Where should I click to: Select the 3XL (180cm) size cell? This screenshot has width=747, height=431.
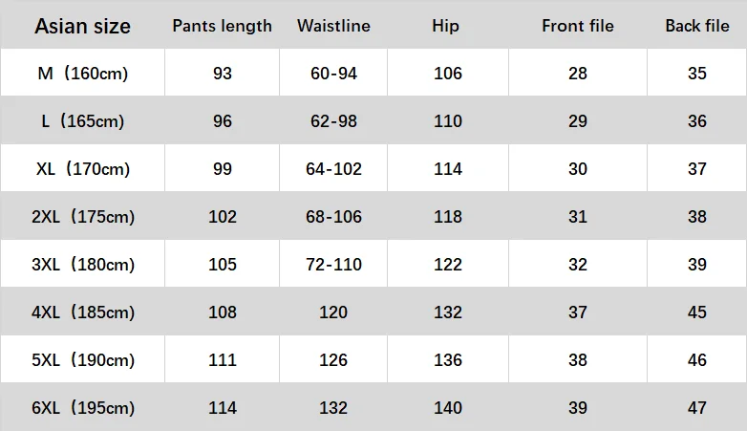pyautogui.click(x=83, y=264)
